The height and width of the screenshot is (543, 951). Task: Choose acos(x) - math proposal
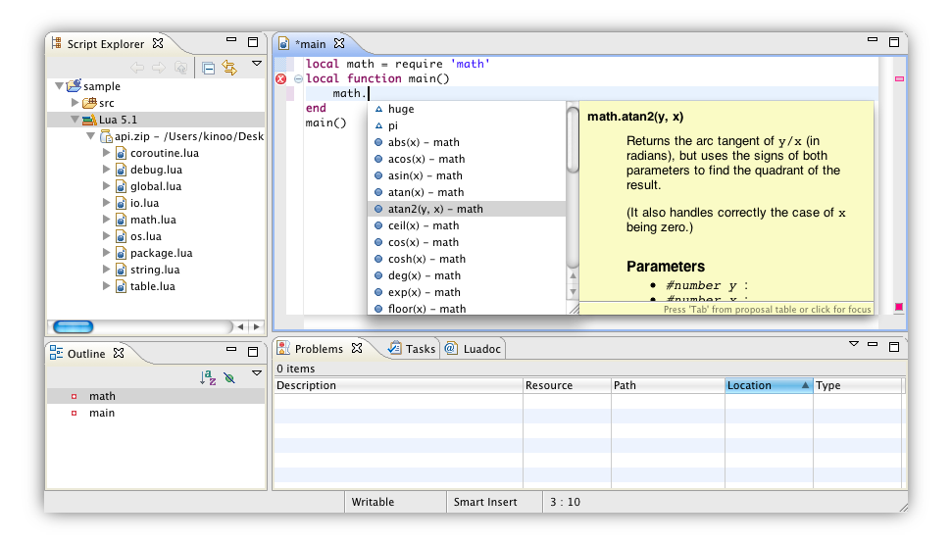467,159
